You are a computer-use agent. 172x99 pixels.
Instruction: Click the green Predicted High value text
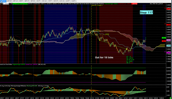click(111, 4)
